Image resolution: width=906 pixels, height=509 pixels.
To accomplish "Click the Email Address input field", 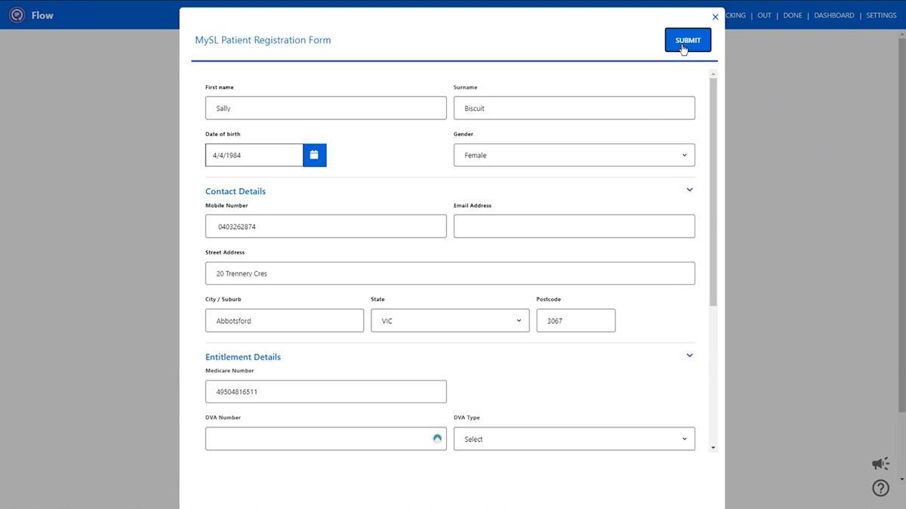I will click(x=574, y=226).
